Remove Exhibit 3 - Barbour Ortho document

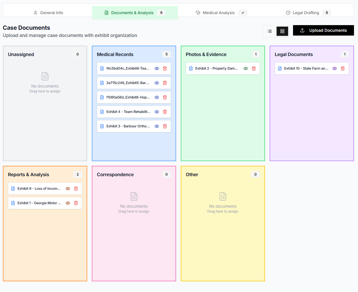165,126
